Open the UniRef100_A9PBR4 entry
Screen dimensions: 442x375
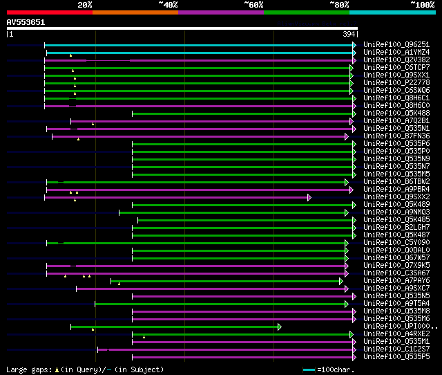pyautogui.click(x=396, y=190)
